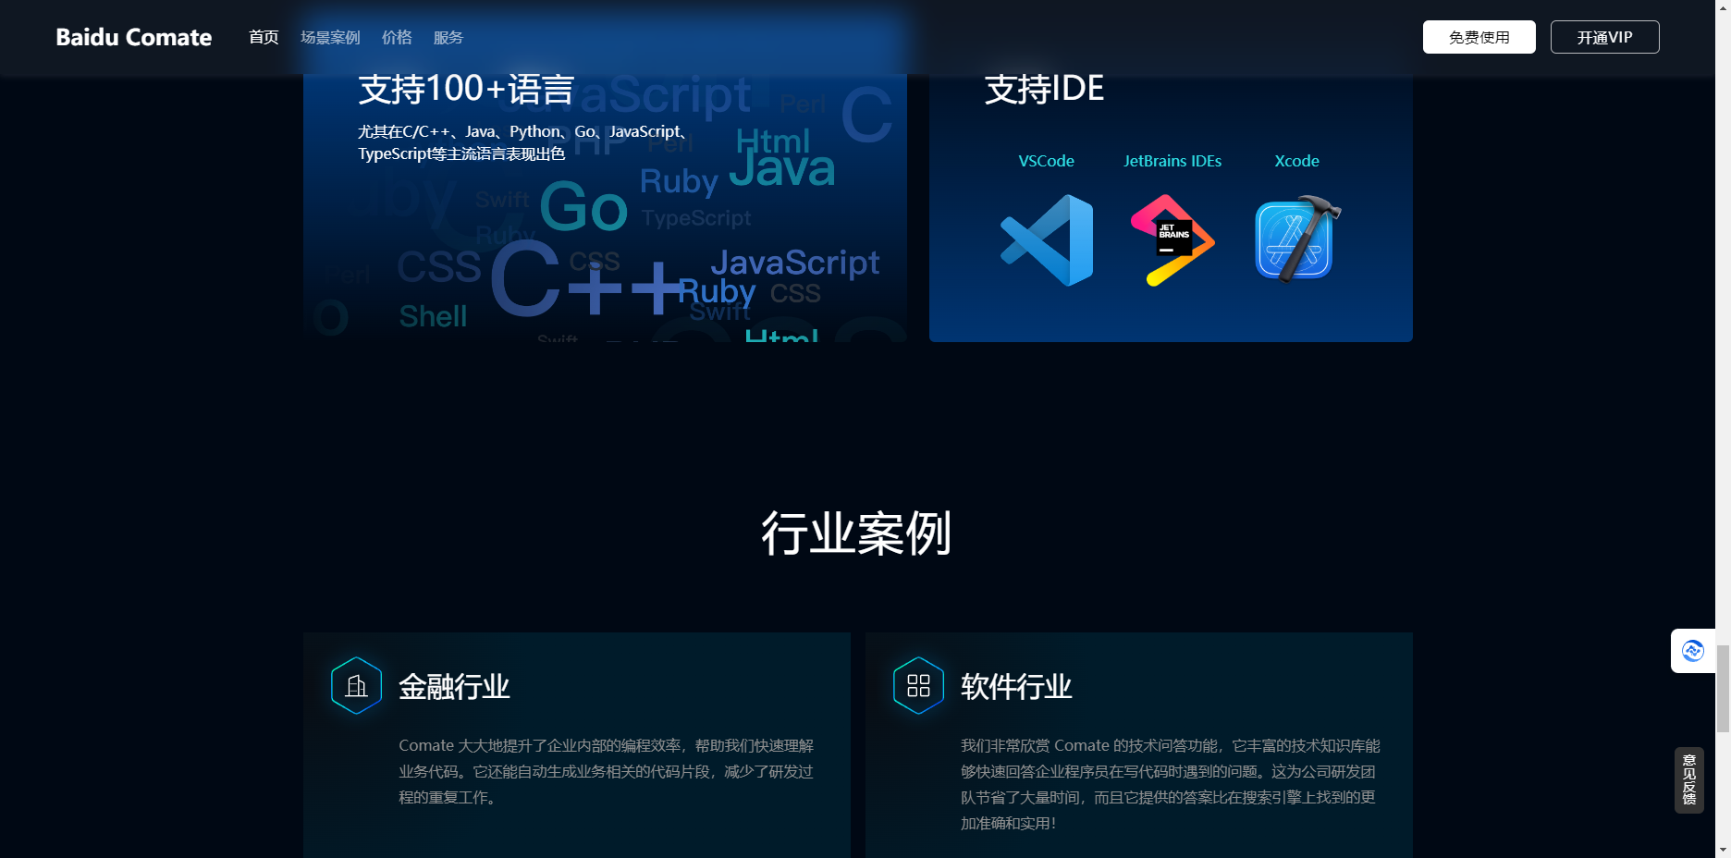Click the software industry hexagon icon

[x=918, y=686]
